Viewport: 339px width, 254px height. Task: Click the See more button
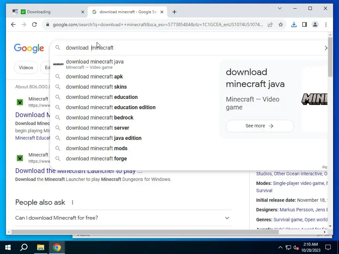pos(260,126)
